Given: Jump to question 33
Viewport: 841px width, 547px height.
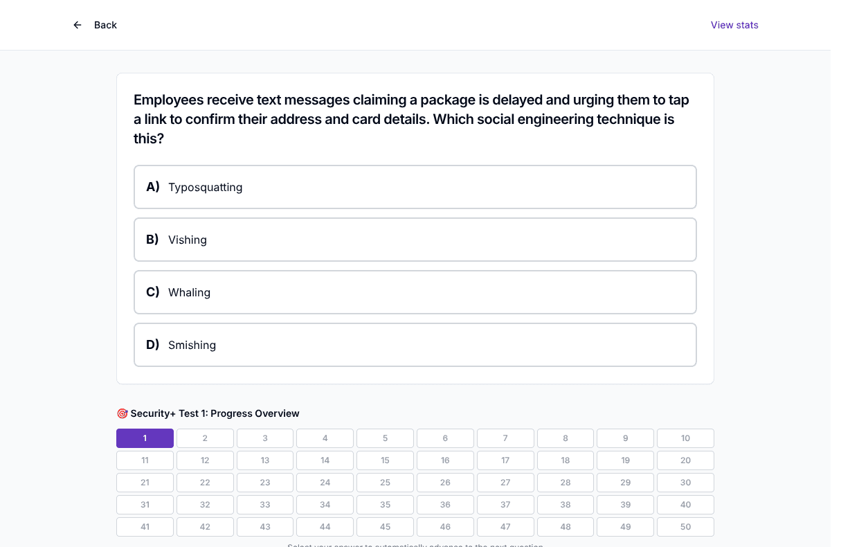Looking at the screenshot, I should (265, 505).
